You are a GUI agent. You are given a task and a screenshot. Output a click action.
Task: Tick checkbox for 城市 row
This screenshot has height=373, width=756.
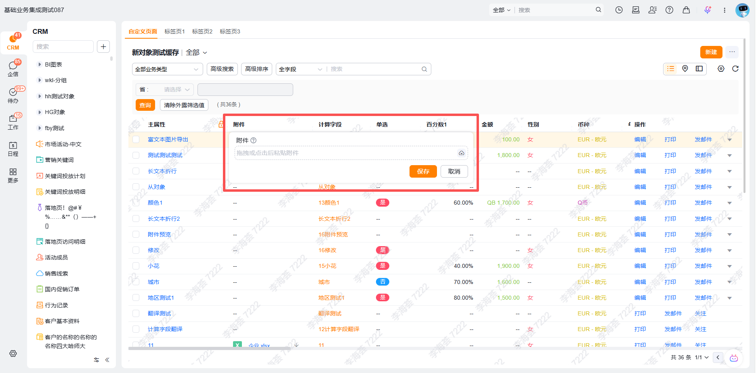[136, 282]
